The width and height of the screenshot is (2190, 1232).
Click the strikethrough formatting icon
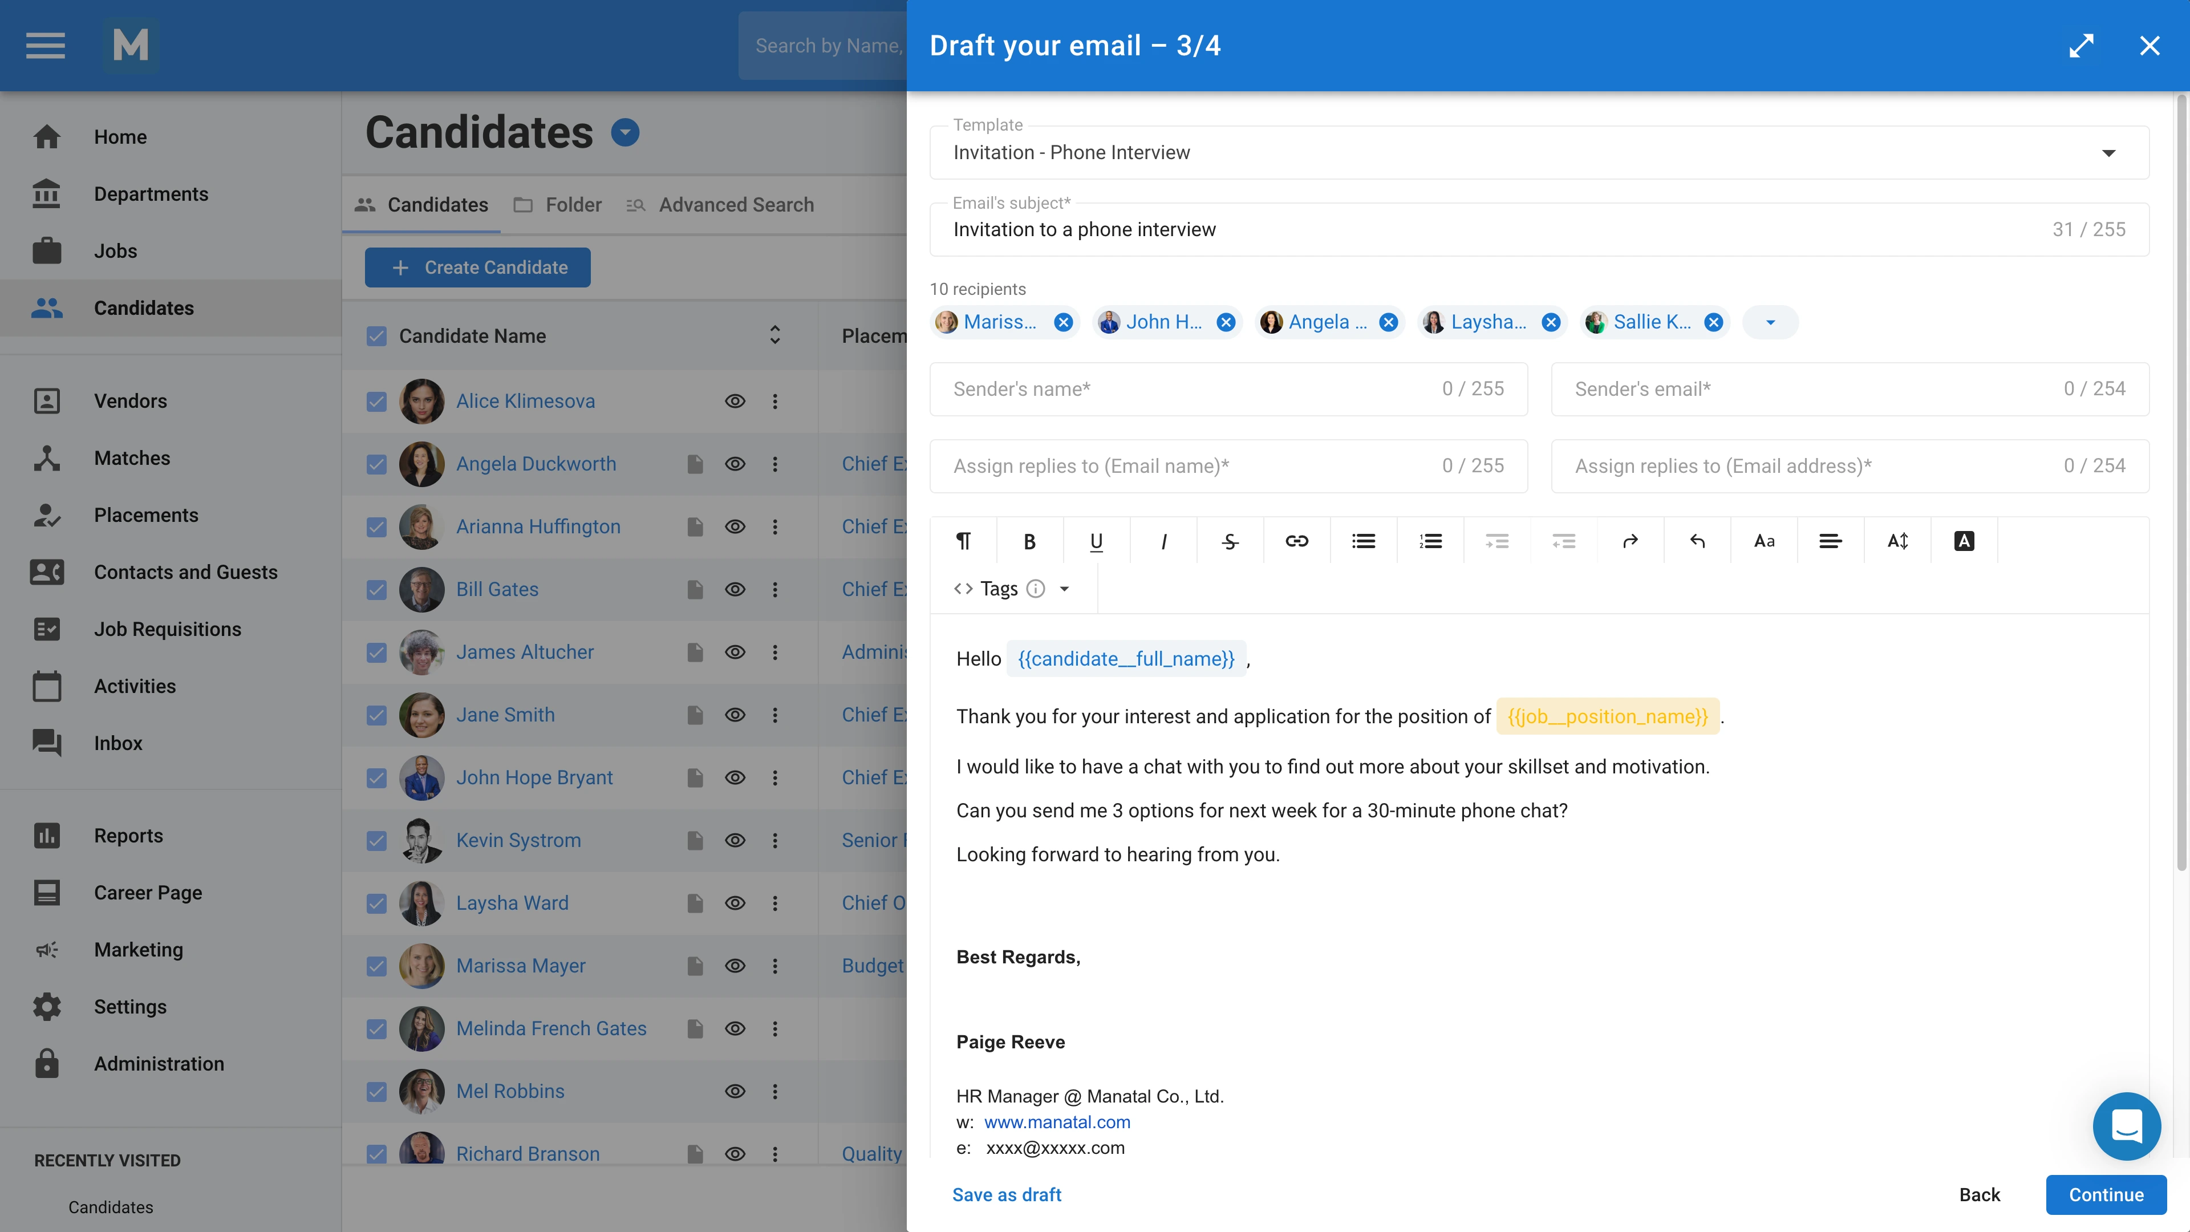tap(1230, 541)
